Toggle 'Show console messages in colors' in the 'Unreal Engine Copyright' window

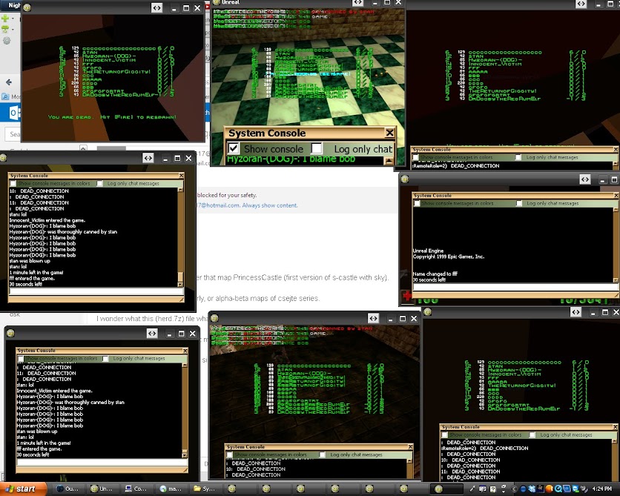tap(417, 203)
